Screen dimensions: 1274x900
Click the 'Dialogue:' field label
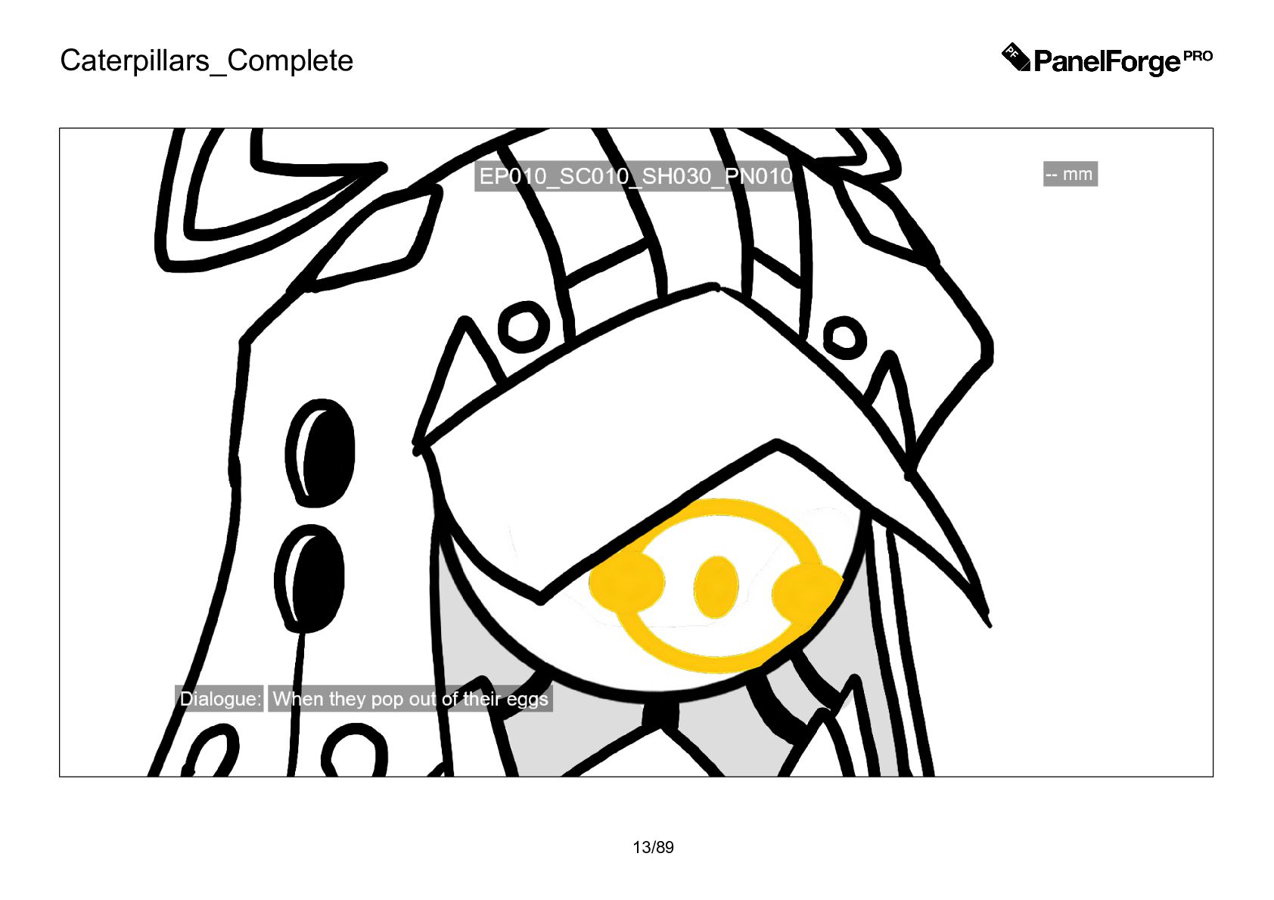click(220, 699)
